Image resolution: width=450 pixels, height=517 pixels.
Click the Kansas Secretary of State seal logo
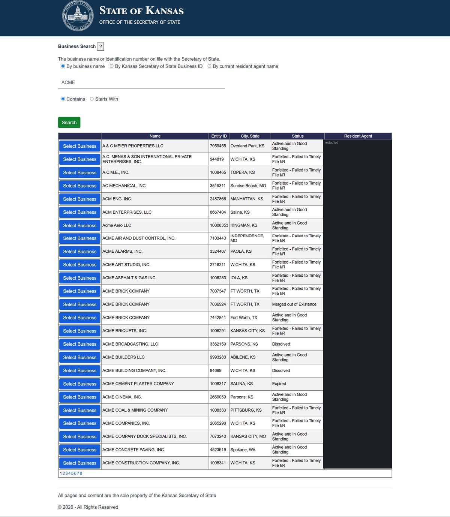pos(78,16)
